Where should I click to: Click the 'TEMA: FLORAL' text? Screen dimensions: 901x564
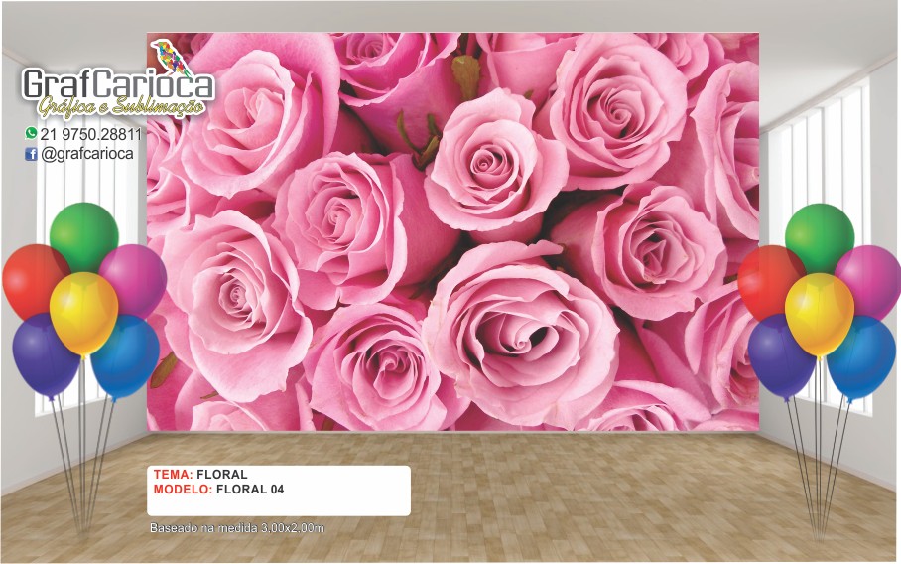tap(200, 475)
